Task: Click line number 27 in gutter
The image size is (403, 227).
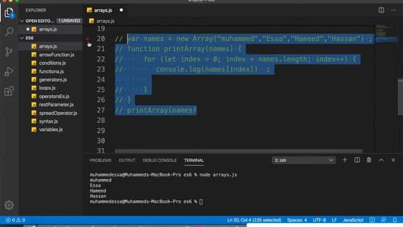Action: 101,110
